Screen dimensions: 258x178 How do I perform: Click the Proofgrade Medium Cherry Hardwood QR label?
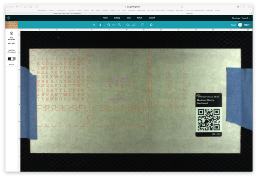(209, 115)
